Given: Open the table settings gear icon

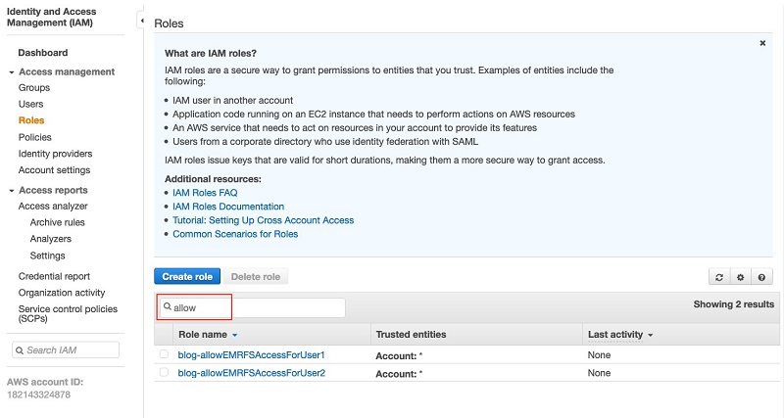Looking at the screenshot, I should coord(741,277).
